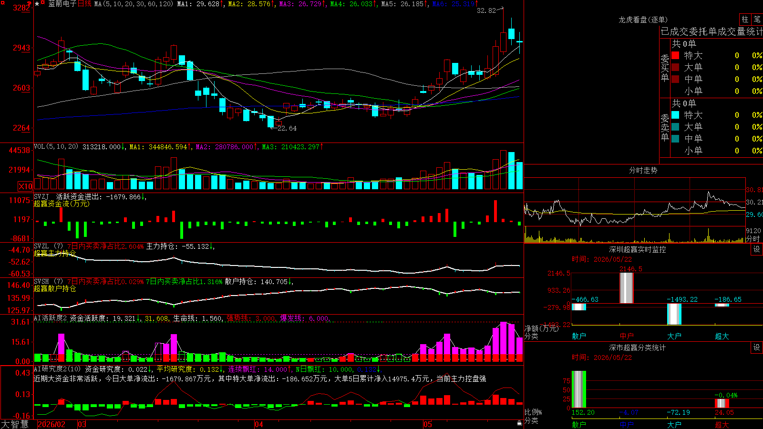The image size is (763, 429).
Task: Click the 04 month marker on timeline
Action: coord(259,424)
